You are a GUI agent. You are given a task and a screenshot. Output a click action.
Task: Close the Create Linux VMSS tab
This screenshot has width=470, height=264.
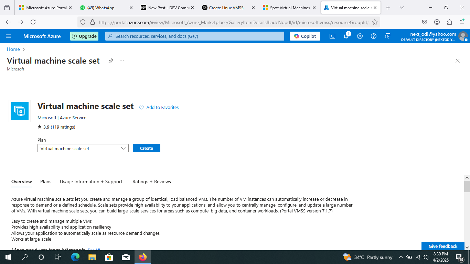pyautogui.click(x=253, y=8)
